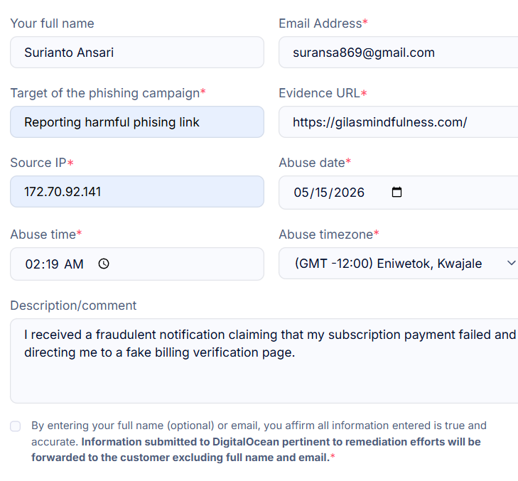Click the Abuse timezone label
Viewport: 518px width, 481px height.
pyautogui.click(x=326, y=234)
